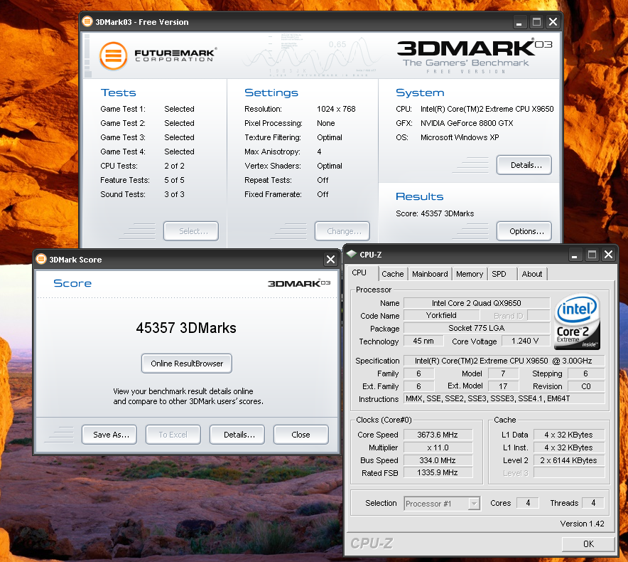The height and width of the screenshot is (562, 628).
Task: Click the Intel Core 2 Extreme badge
Action: click(x=577, y=322)
